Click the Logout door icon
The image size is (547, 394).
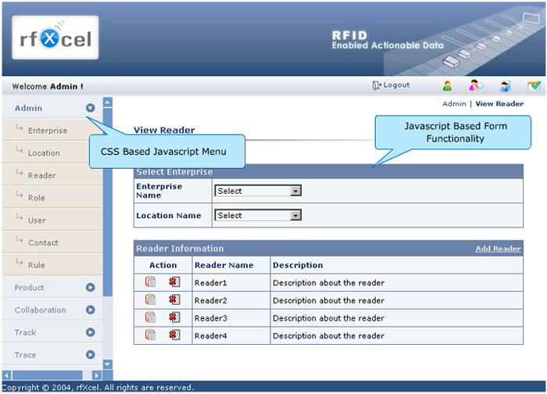coord(377,85)
